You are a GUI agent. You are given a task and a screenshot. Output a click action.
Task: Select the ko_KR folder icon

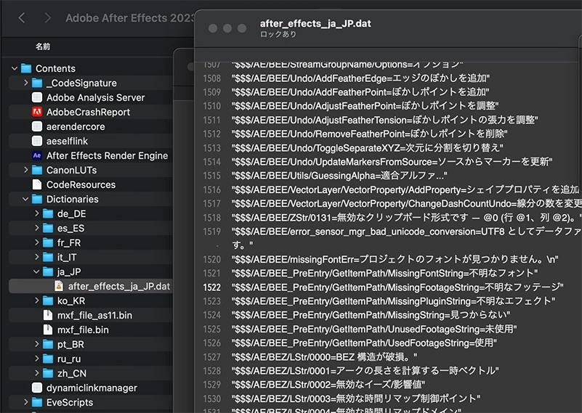click(x=48, y=300)
